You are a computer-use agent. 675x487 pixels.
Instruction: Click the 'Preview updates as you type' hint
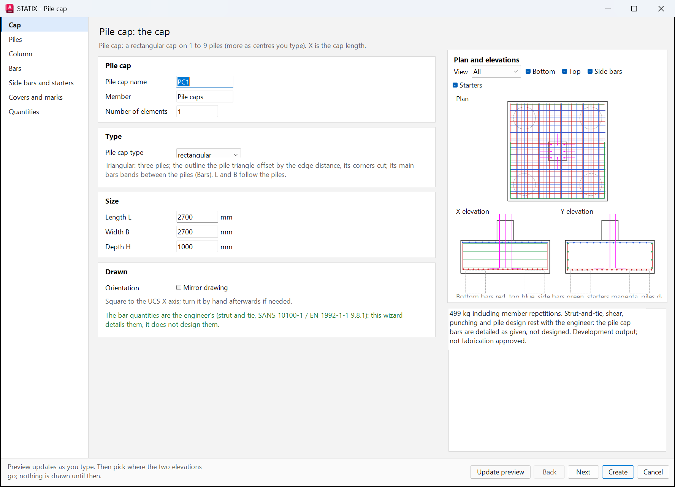(x=105, y=471)
